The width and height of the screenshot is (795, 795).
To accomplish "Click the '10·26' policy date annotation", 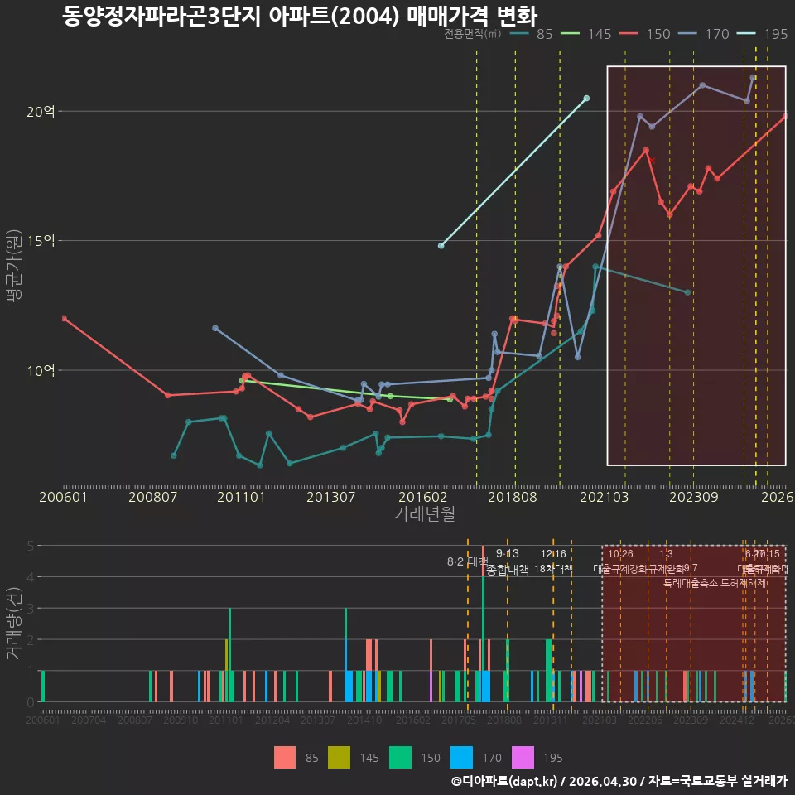I will pyautogui.click(x=620, y=554).
